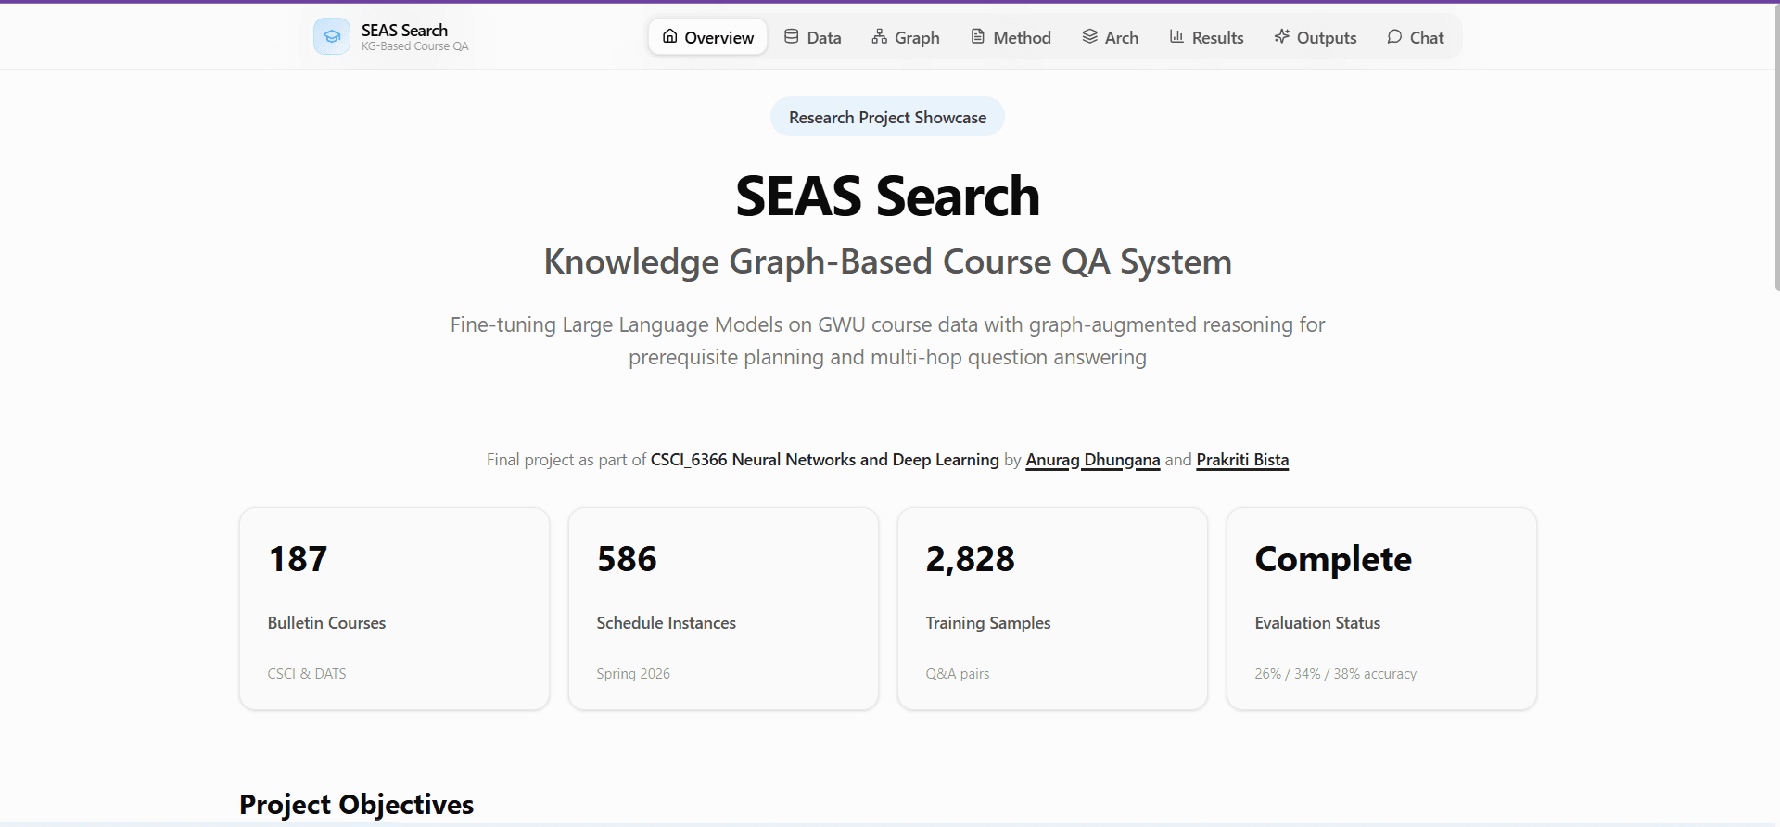Viewport: 1780px width, 827px height.
Task: Click the 2,828 Training Samples card
Action: [x=1052, y=608]
